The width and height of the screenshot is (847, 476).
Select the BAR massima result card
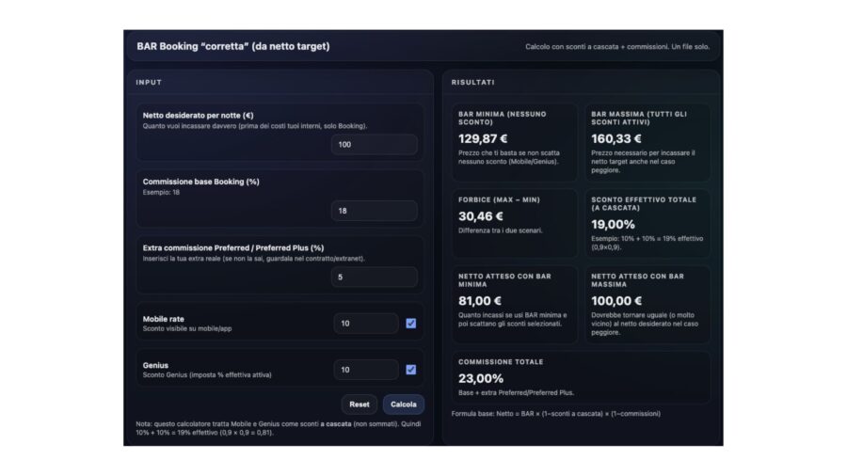(647, 142)
